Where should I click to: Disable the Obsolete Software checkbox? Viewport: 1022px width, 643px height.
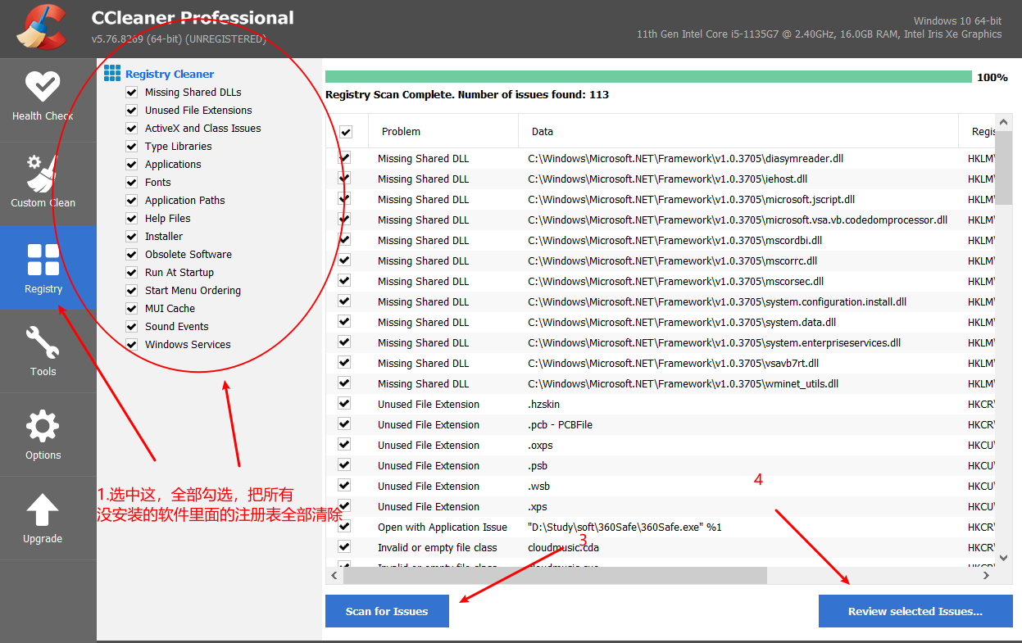click(x=132, y=254)
